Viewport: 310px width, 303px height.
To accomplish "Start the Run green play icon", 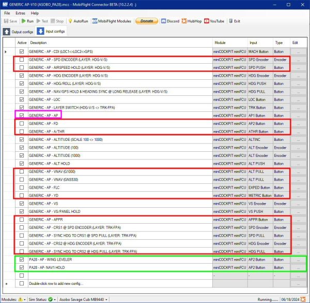I will tap(24, 21).
